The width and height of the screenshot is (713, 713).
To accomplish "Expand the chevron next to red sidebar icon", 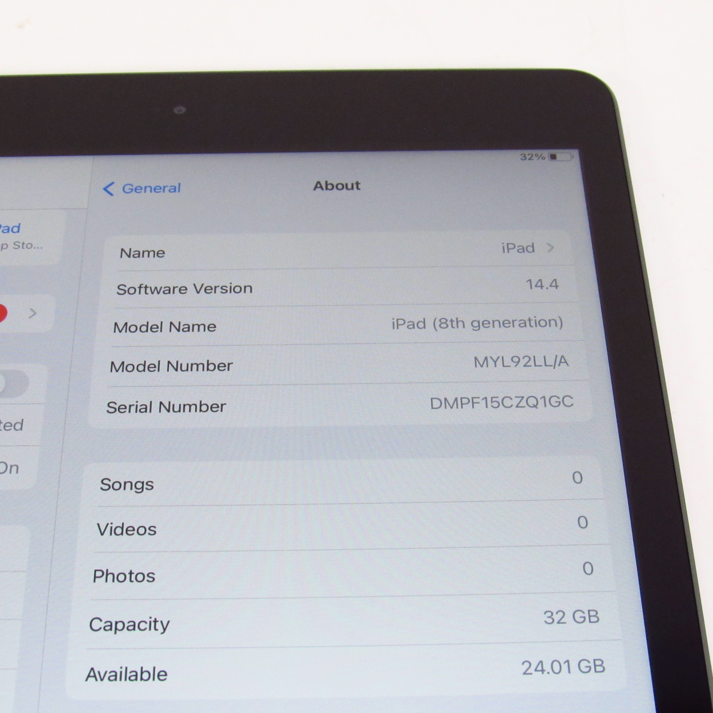I will pyautogui.click(x=32, y=313).
